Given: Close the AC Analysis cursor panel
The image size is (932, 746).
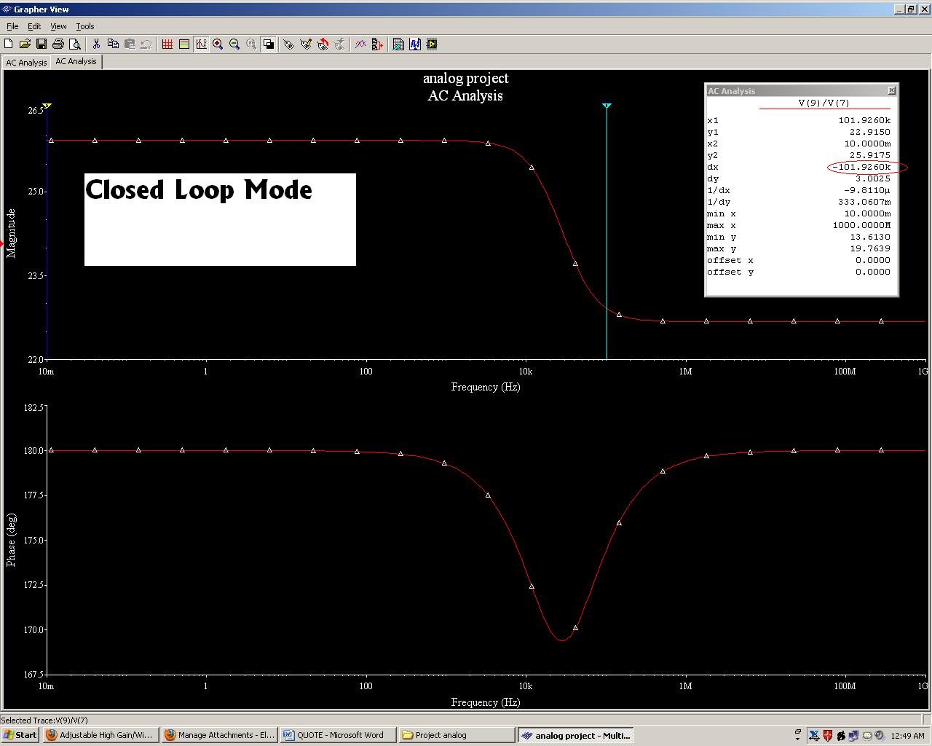Looking at the screenshot, I should [x=891, y=90].
